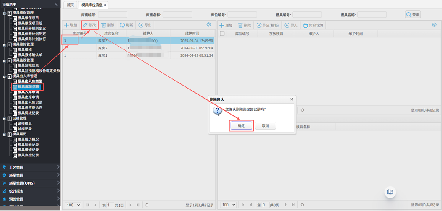Screen dimensions: 442x211
Task: Switch to the 首页 tab
Action: 70,5
